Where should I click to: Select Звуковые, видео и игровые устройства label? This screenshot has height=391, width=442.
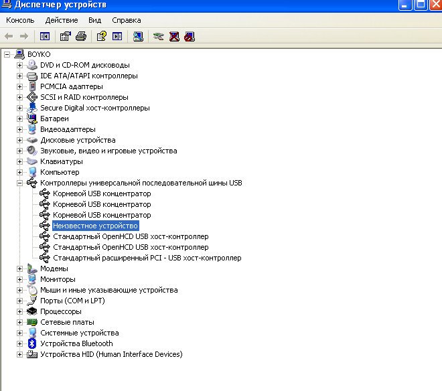[x=108, y=151]
